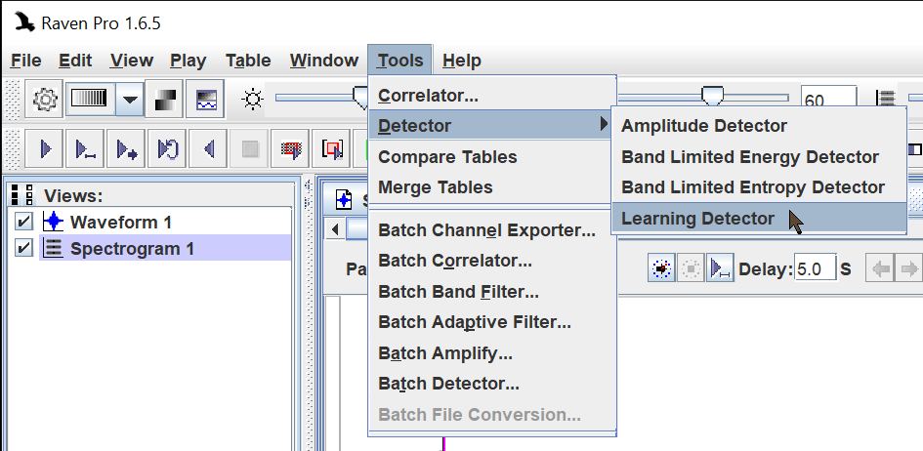Select Learning Detector
923x451 pixels.
click(x=759, y=218)
